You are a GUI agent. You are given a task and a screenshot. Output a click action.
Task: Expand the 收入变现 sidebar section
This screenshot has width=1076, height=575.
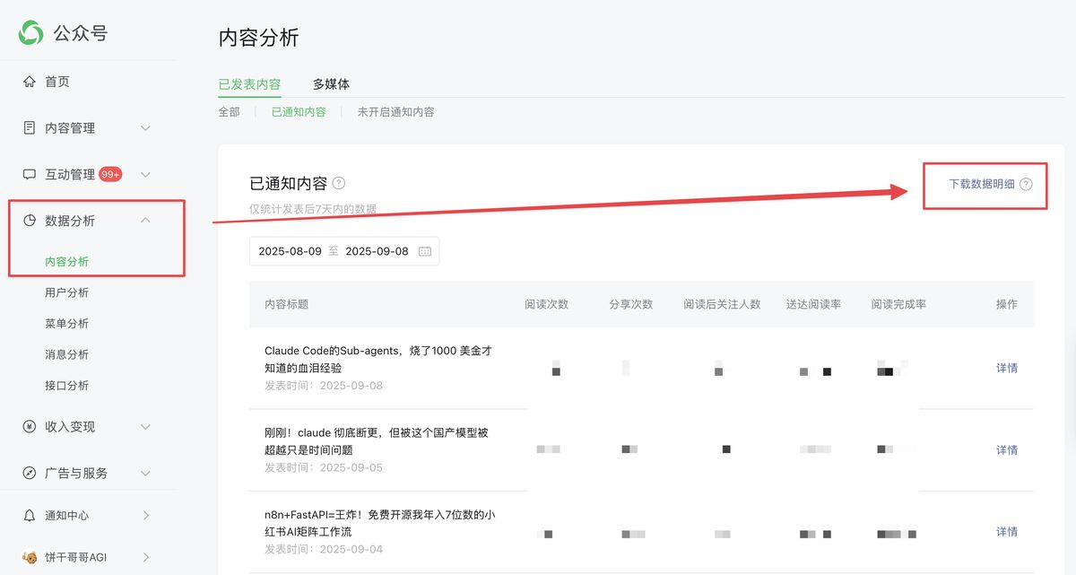click(145, 427)
